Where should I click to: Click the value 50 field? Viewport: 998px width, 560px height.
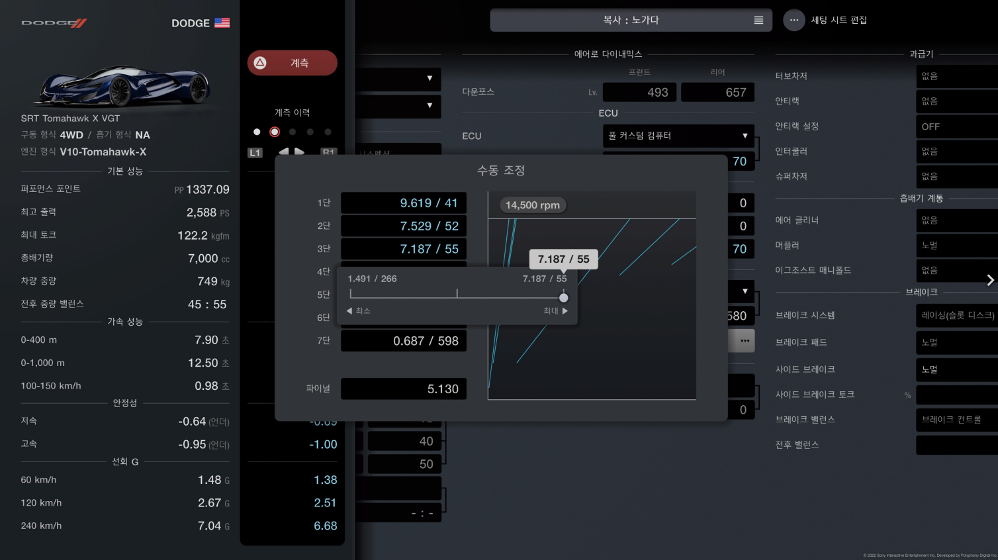coord(404,464)
